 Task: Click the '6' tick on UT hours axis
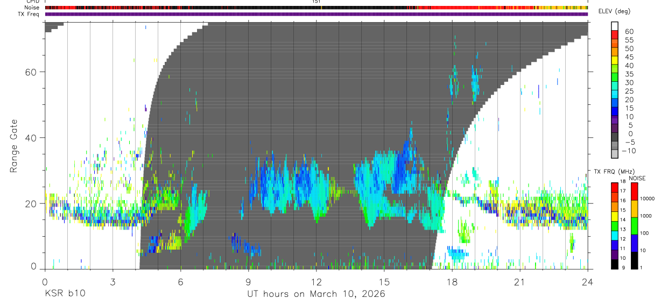click(180, 281)
